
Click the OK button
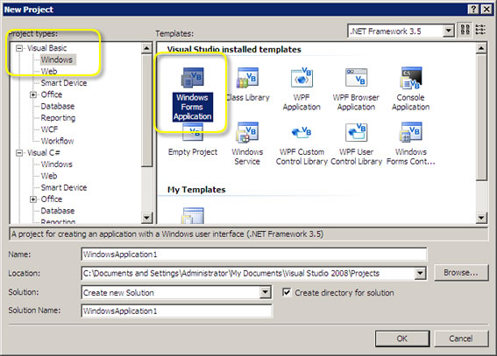tap(402, 339)
